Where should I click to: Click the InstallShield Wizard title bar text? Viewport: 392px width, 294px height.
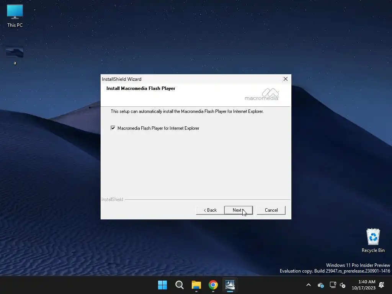(x=121, y=79)
